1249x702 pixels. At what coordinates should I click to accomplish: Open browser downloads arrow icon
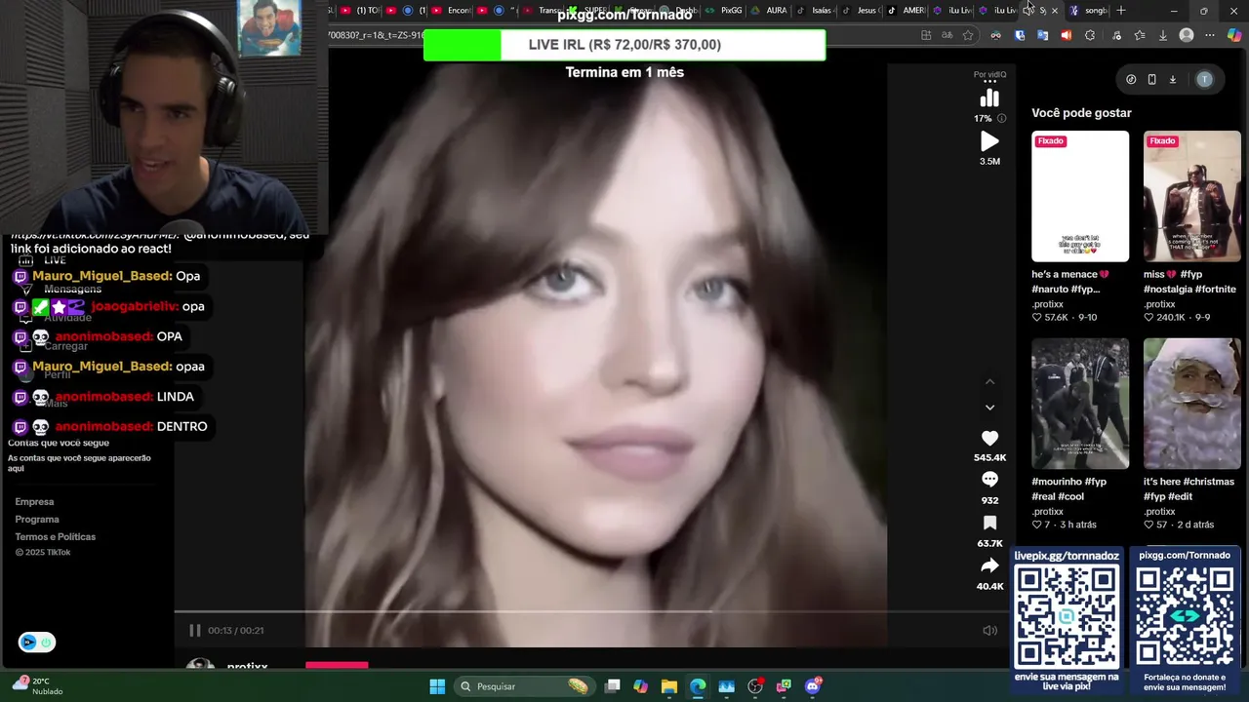click(1163, 36)
